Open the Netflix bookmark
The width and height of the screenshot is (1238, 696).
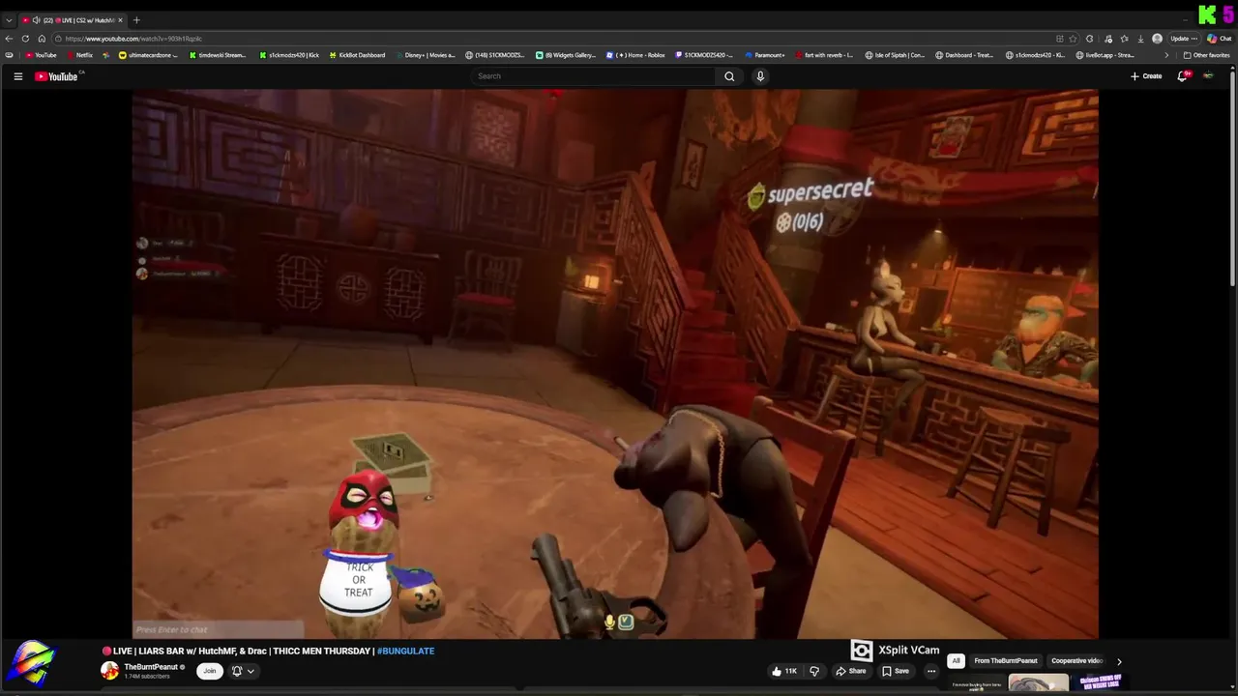coord(79,55)
